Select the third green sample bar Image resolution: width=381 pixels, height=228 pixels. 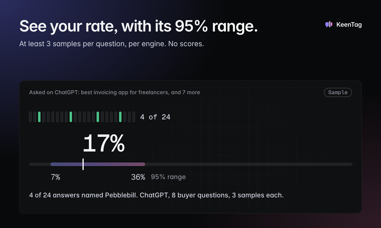[98, 117]
